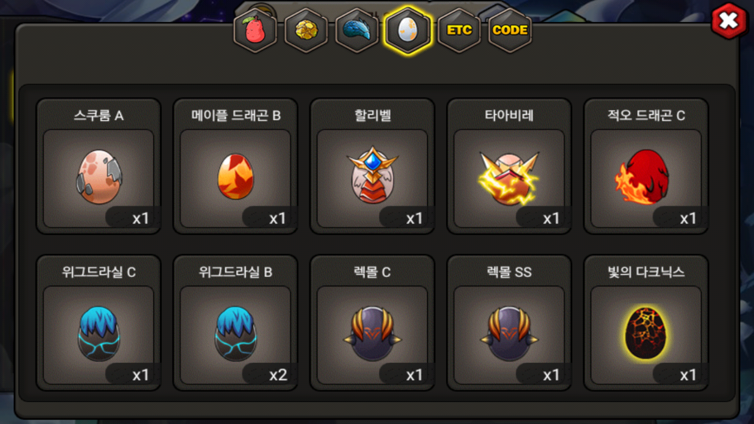Select the 빛의 다크닉스 glowing lava egg
Image resolution: width=754 pixels, height=424 pixels.
(x=646, y=323)
